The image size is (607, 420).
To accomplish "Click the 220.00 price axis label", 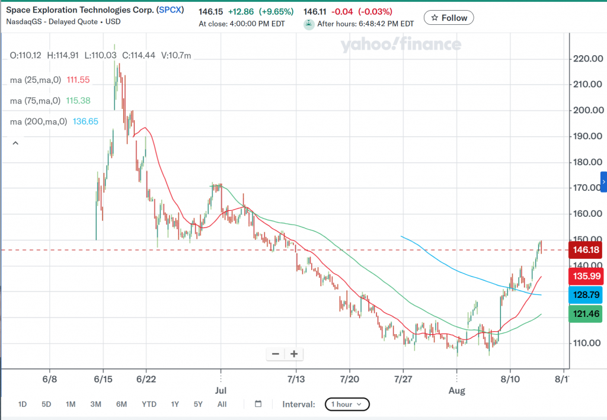I will [588, 59].
